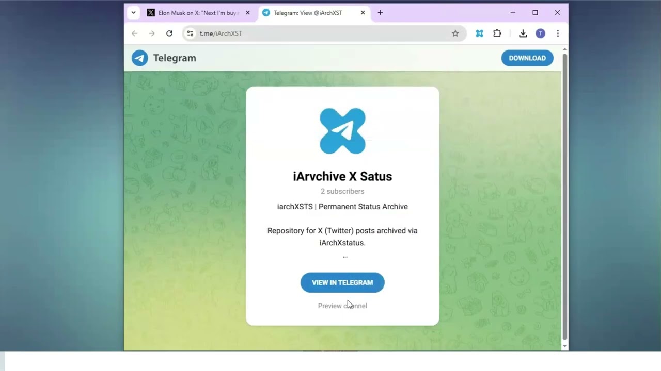The height and width of the screenshot is (371, 661).
Task: Bookmark this page with the star icon
Action: [x=455, y=33]
